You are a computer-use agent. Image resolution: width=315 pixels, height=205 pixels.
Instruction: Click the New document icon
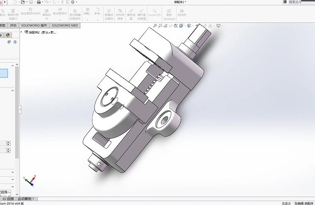point(15,2)
